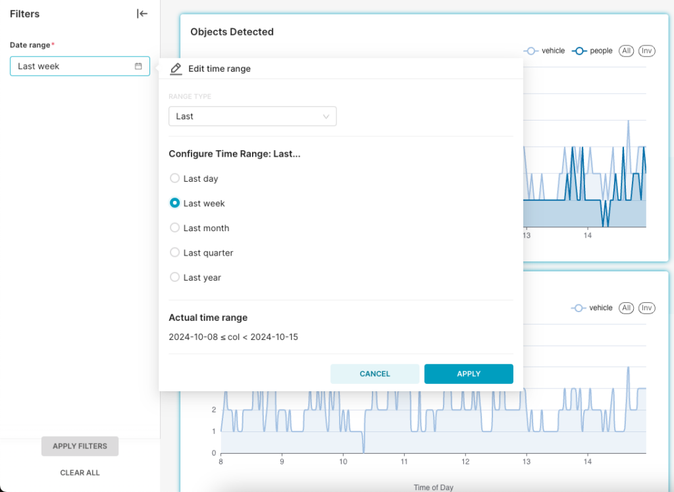
Task: Click the Date range field showing Last week
Action: click(80, 67)
